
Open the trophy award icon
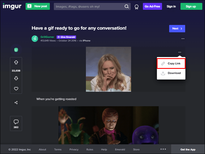coord(136,7)
